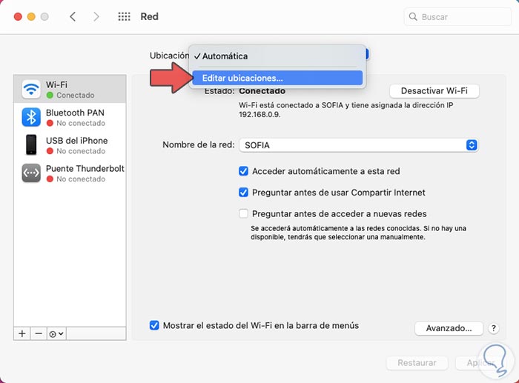The image size is (519, 383).
Task: Open the Avanzado... settings button
Action: click(x=449, y=328)
